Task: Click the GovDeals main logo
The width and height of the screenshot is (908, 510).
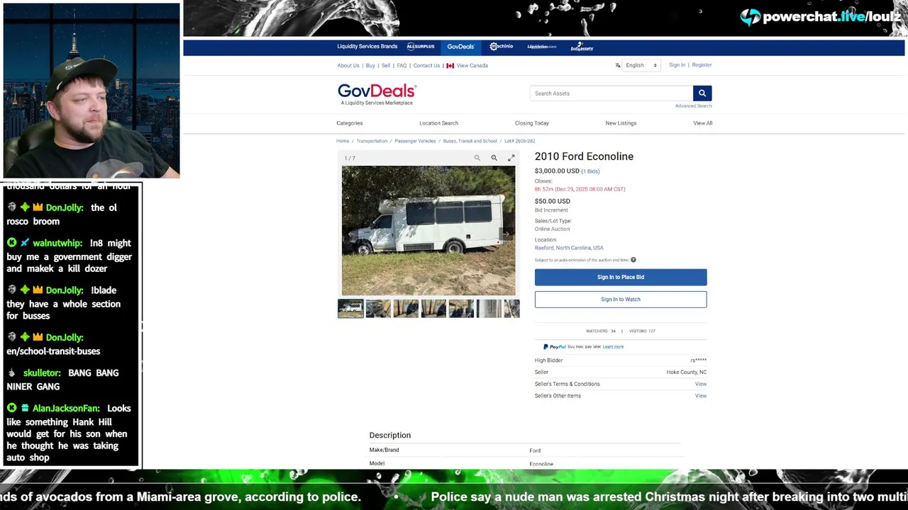Action: (377, 94)
